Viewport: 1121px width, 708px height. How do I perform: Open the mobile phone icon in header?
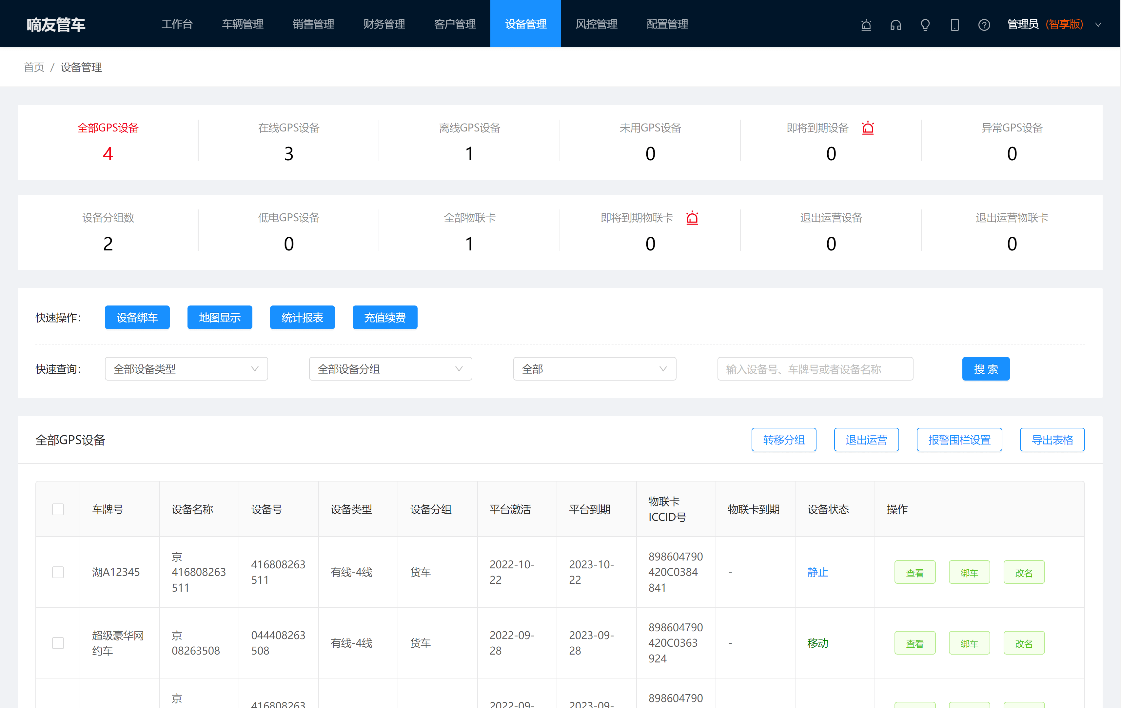[x=954, y=25]
